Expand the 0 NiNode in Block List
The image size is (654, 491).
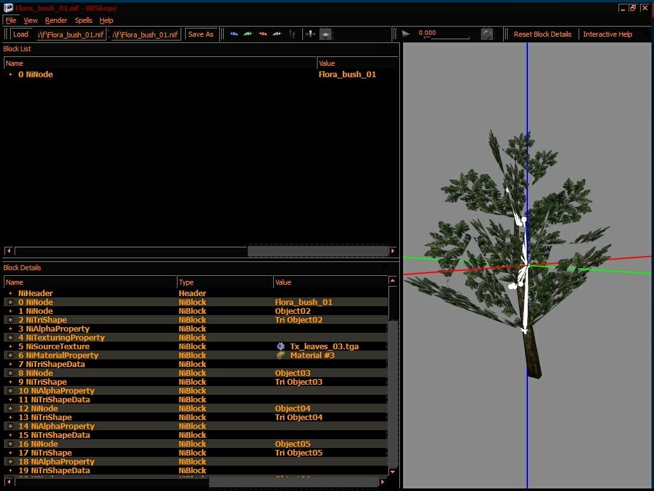[10, 75]
